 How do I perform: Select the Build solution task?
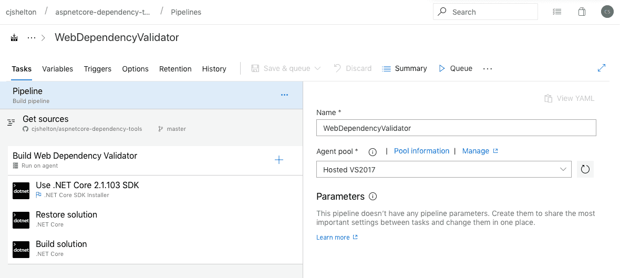[x=155, y=249]
